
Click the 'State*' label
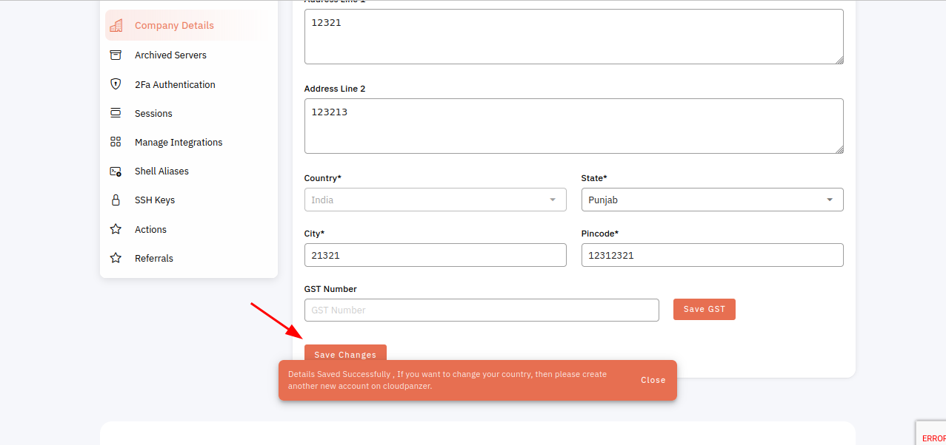coord(594,178)
